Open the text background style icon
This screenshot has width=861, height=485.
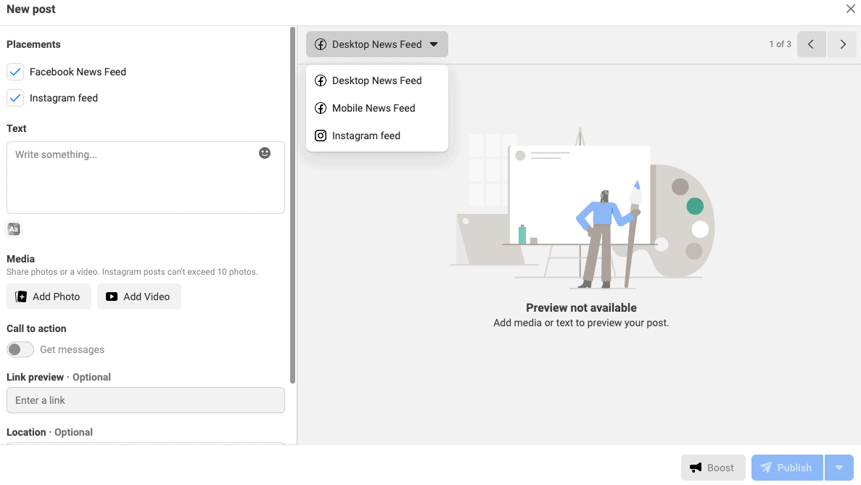pyautogui.click(x=14, y=229)
